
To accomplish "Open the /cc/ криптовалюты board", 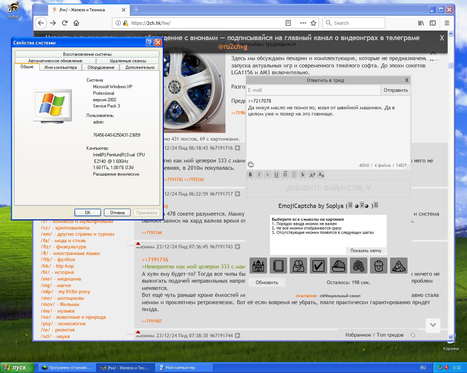I will 65,228.
